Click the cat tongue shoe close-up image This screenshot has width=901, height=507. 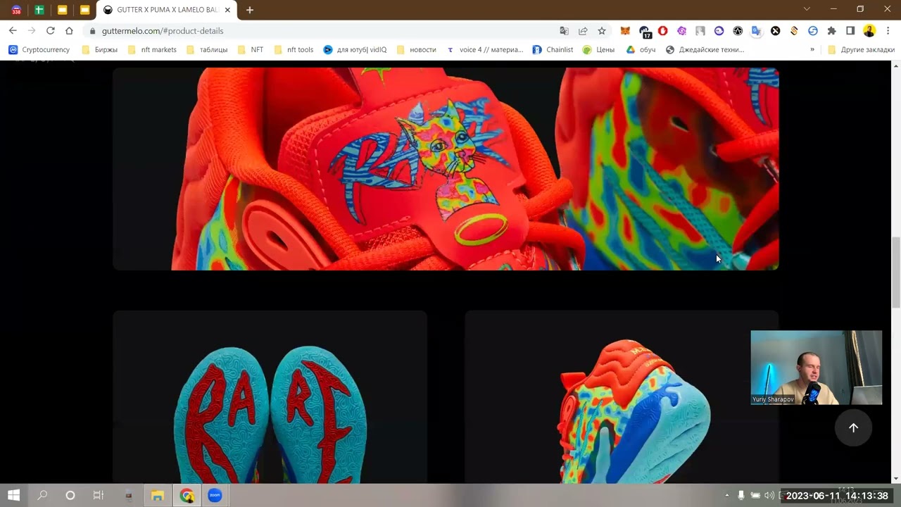pyautogui.click(x=446, y=169)
